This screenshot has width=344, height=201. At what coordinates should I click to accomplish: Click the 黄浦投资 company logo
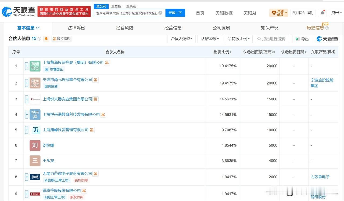[x=35, y=66]
